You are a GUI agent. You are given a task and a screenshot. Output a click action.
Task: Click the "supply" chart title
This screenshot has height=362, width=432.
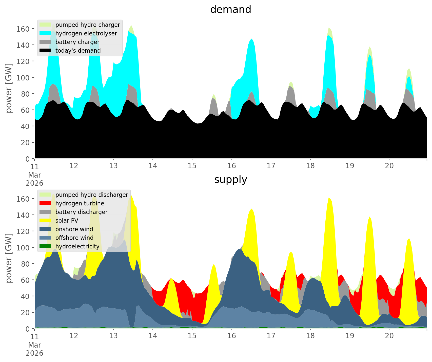point(230,180)
